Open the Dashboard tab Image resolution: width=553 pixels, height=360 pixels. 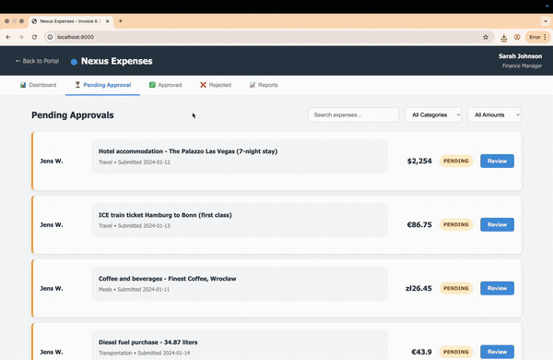[38, 85]
